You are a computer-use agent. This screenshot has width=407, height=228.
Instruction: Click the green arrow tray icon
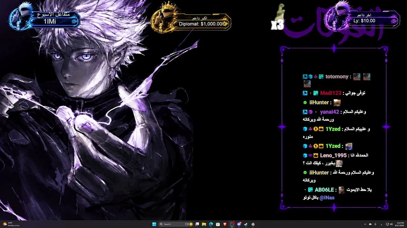point(376,224)
